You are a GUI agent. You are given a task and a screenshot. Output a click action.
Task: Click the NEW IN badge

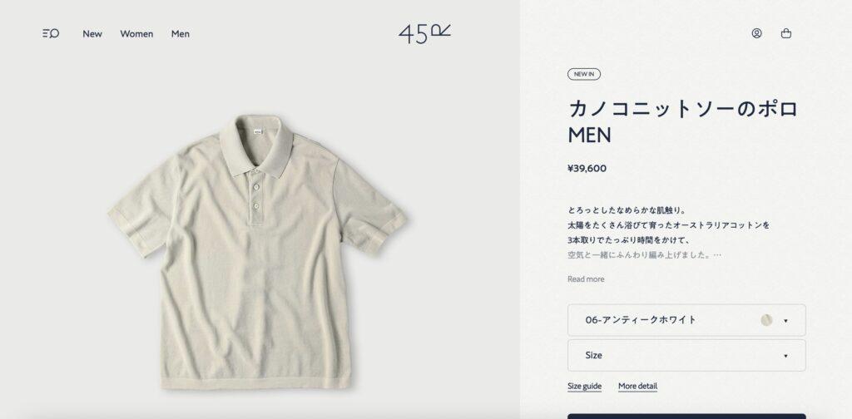click(584, 74)
